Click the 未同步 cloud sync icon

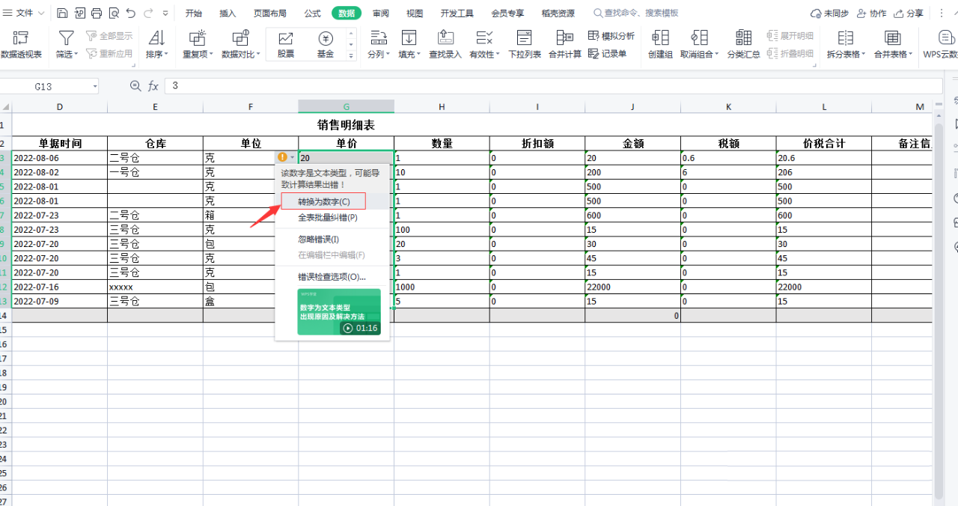coord(817,13)
